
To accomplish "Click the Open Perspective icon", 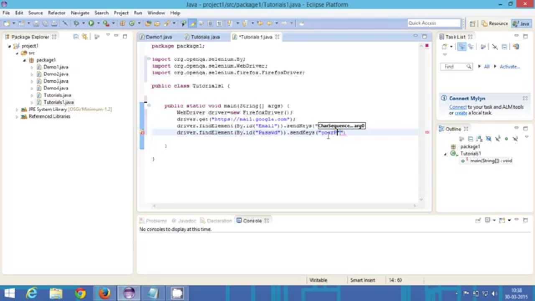I will pos(472,23).
